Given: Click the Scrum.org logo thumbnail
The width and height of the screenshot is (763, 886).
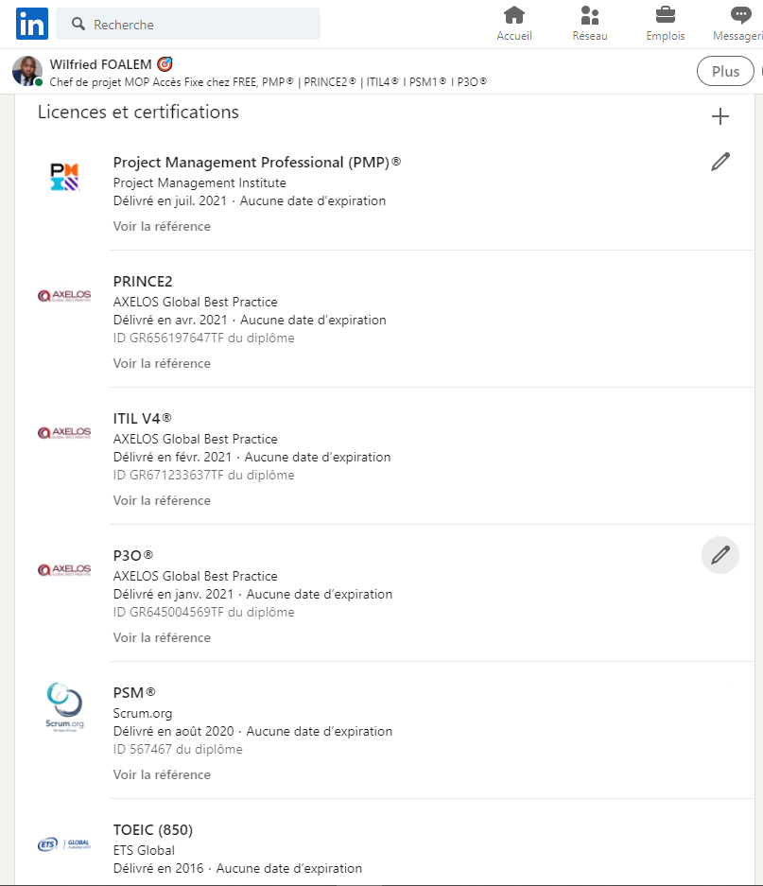Looking at the screenshot, I should pyautogui.click(x=64, y=707).
